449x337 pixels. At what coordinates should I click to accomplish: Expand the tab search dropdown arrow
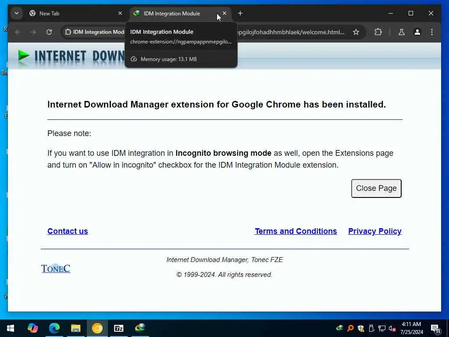[17, 14]
